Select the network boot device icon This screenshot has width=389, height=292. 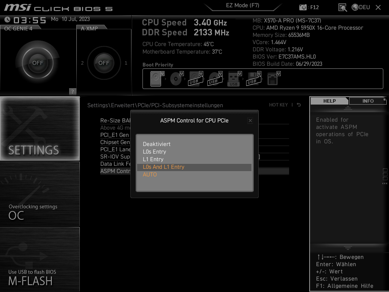point(274,79)
